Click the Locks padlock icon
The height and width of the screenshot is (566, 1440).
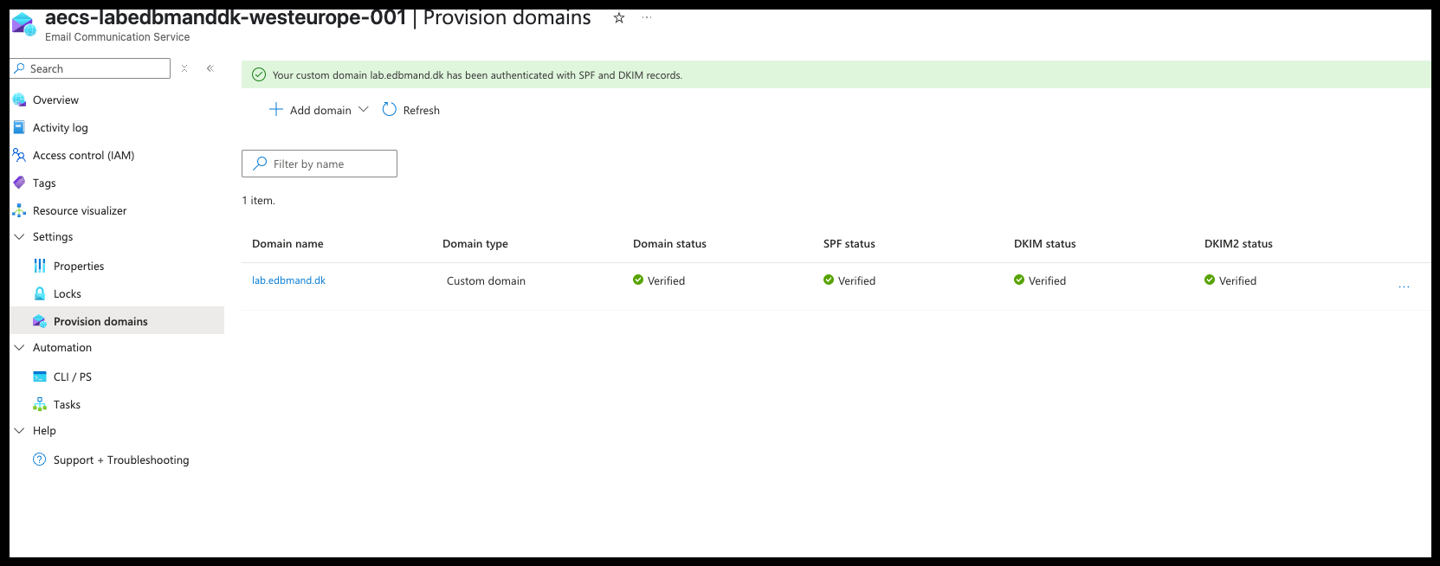point(40,293)
